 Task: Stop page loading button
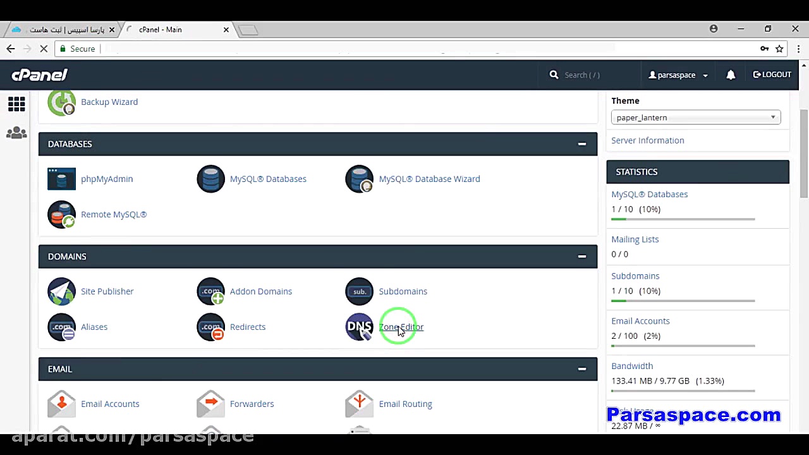44,49
